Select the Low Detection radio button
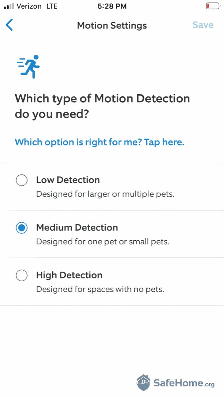This screenshot has height=397, width=224. tap(22, 180)
